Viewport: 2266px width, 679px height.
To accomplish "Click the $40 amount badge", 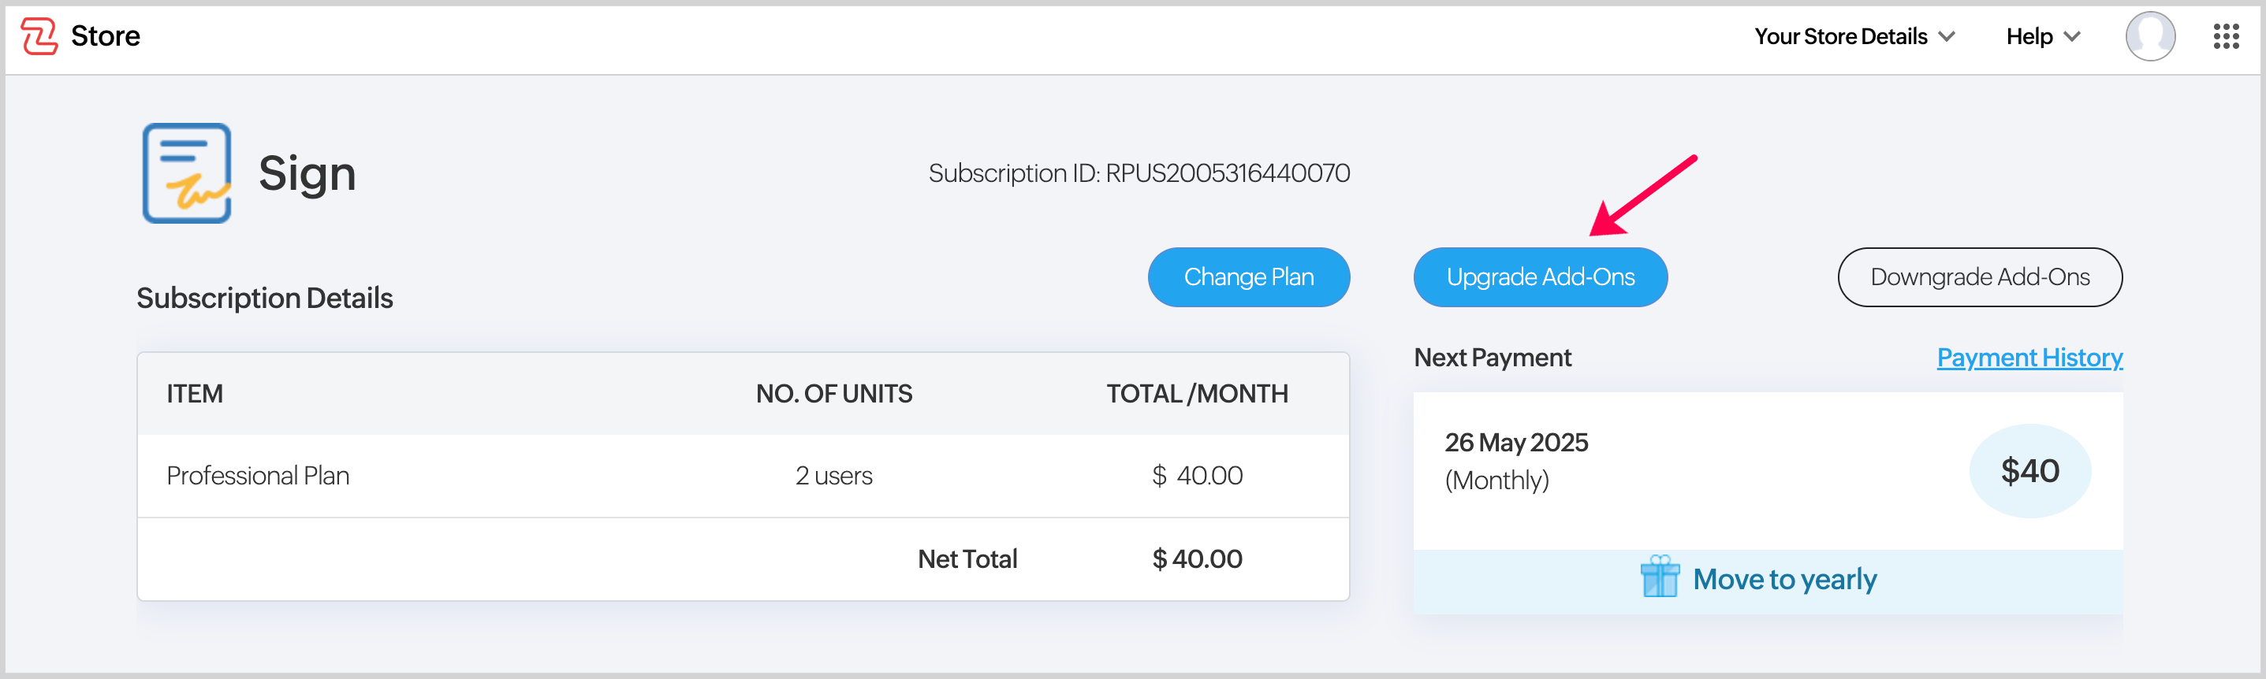I will (x=2029, y=472).
